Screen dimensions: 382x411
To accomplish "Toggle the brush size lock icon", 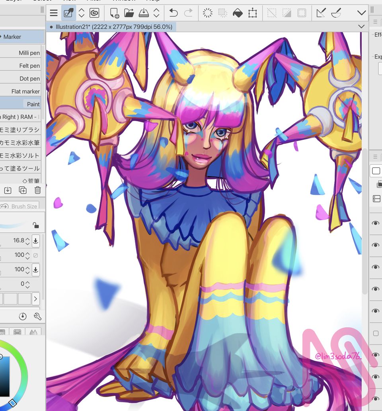I will tap(36, 225).
